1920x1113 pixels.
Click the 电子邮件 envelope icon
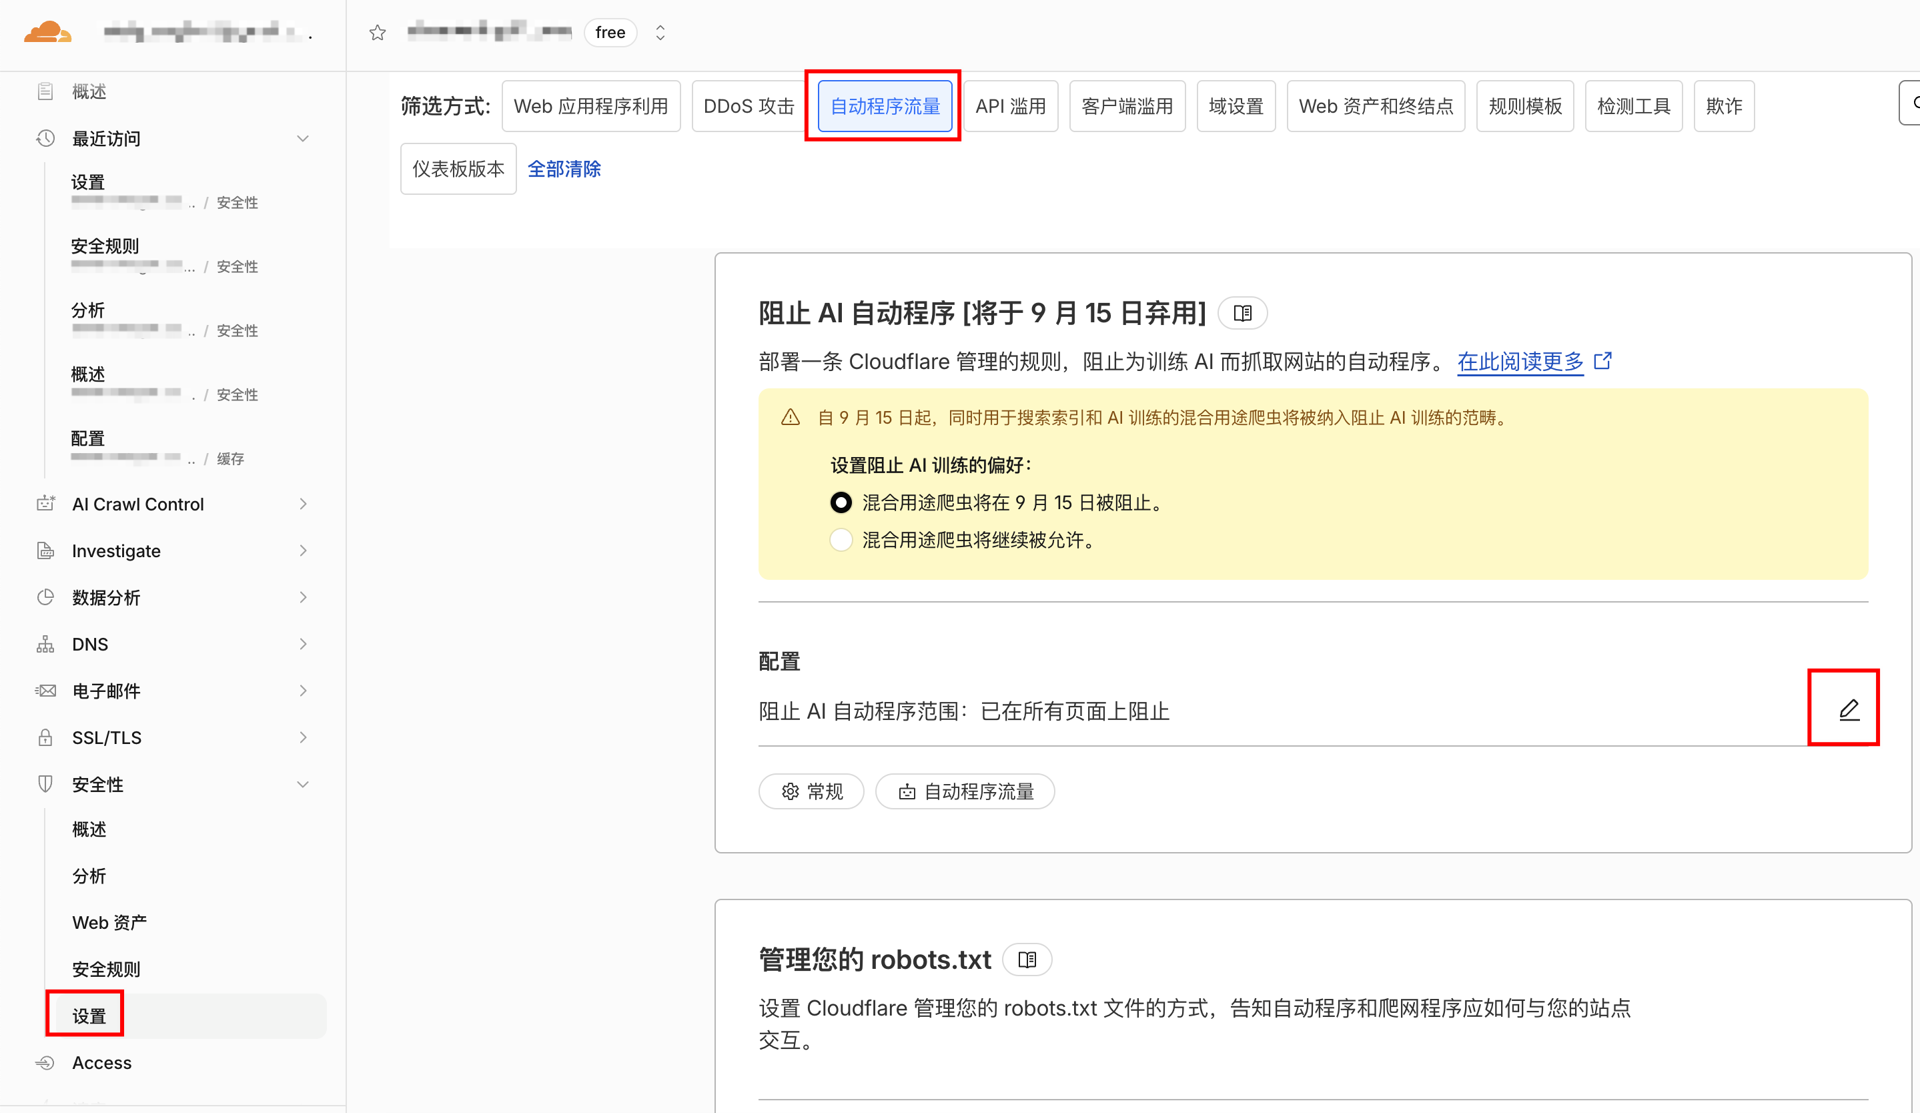click(x=46, y=690)
